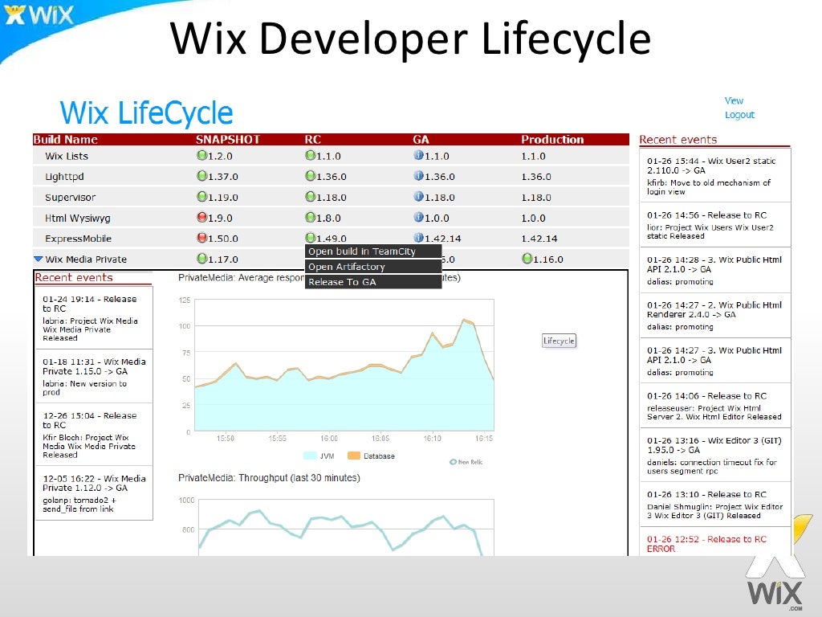Viewport: 822px width, 617px height.
Task: Click the GA column header
Action: pos(421,140)
